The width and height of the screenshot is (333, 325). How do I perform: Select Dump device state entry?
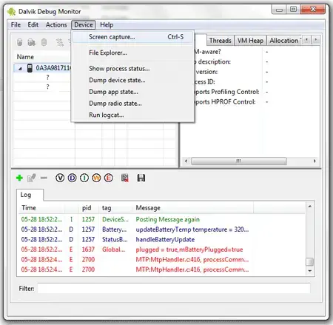[x=132, y=80]
